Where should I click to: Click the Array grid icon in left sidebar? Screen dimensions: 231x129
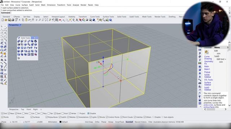[2, 77]
